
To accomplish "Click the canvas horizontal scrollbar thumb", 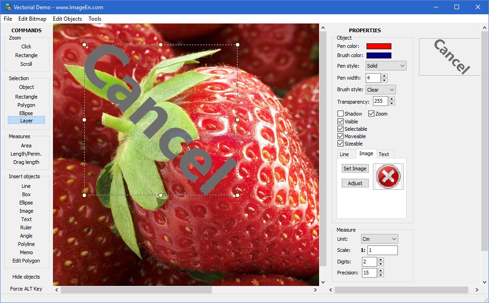I will (136, 290).
